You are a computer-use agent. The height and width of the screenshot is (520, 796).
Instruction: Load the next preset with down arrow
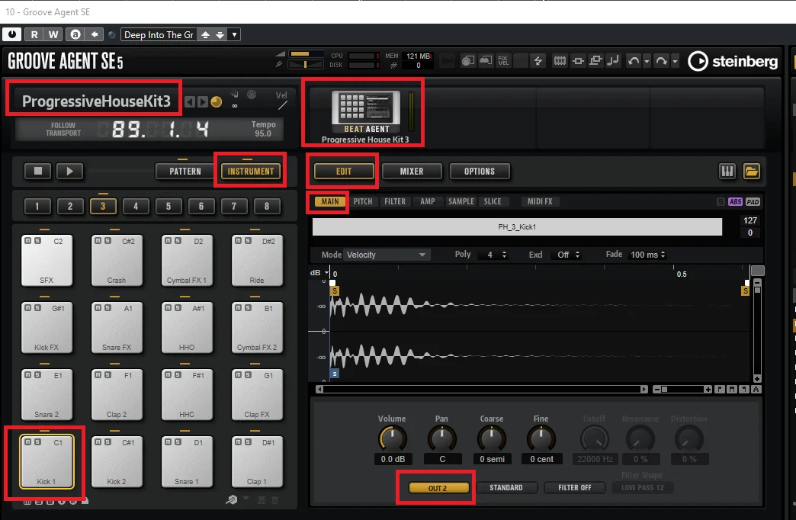pos(220,34)
